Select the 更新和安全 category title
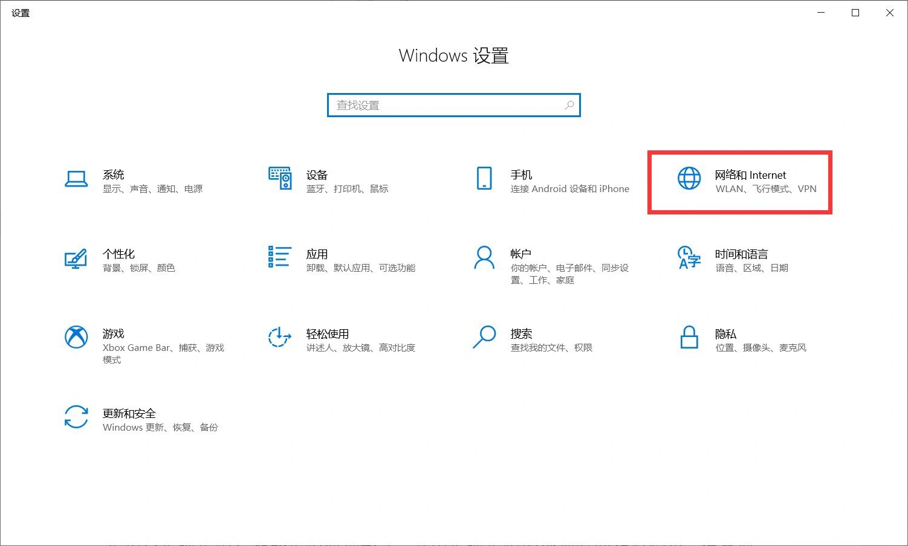 [129, 414]
